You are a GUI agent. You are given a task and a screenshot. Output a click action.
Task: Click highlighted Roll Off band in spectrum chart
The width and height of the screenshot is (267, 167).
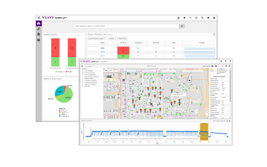[204, 132]
